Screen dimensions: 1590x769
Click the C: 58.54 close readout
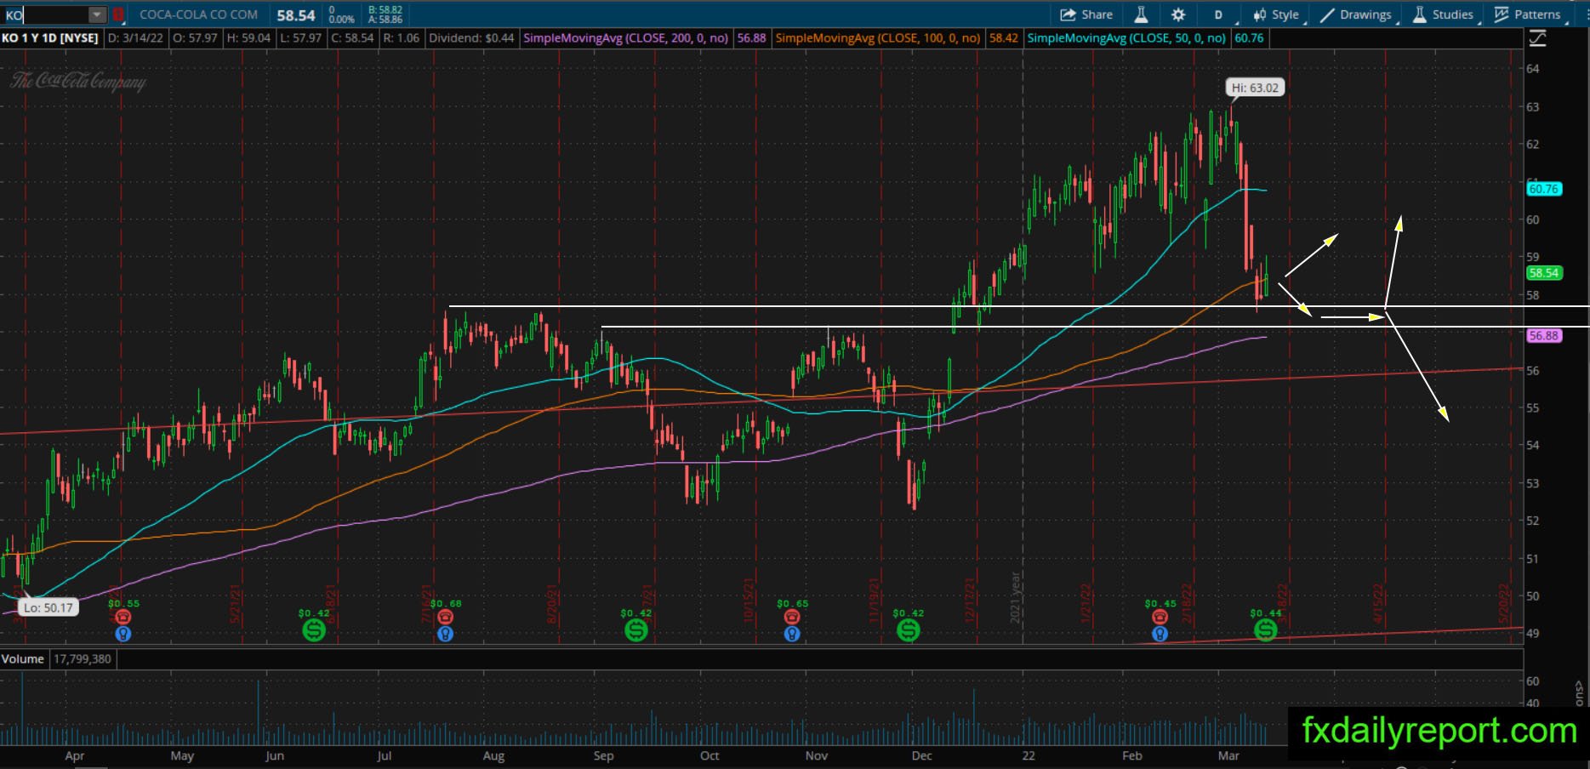coord(351,38)
